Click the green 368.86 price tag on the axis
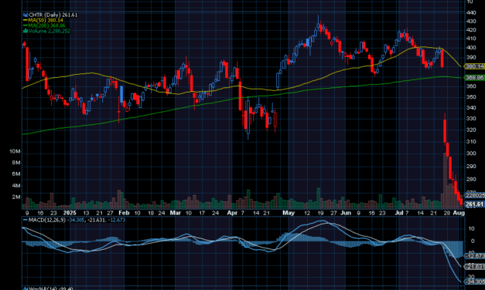 coord(475,77)
